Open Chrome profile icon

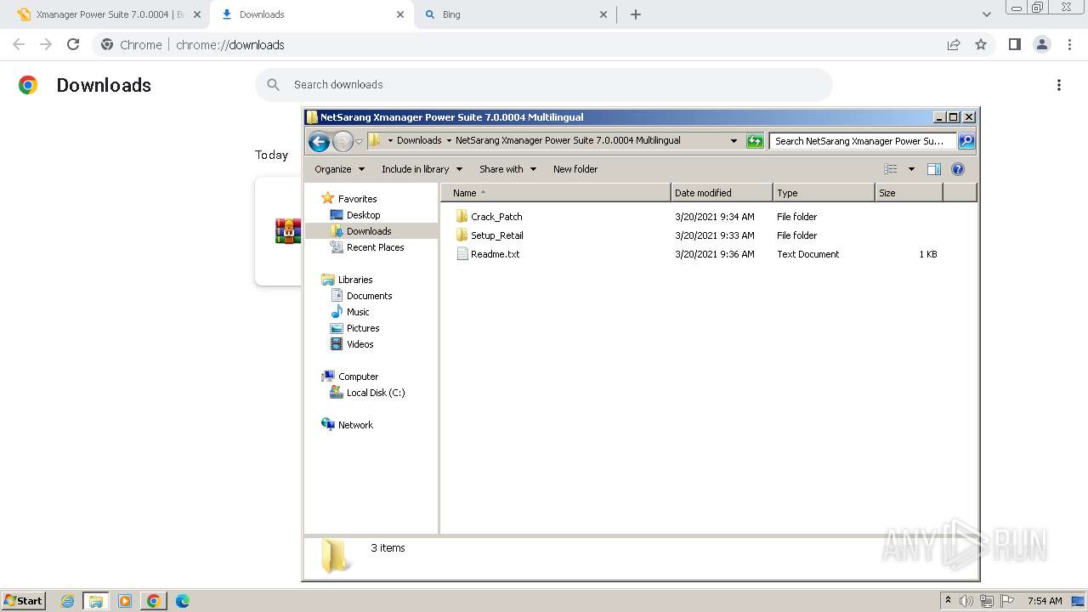[x=1041, y=44]
